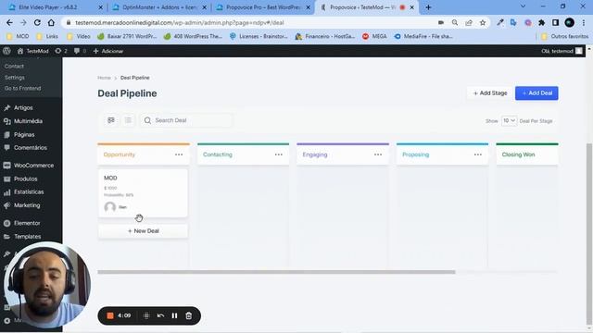Open MediaFire bookmark
The height and width of the screenshot is (333, 593).
point(423,36)
